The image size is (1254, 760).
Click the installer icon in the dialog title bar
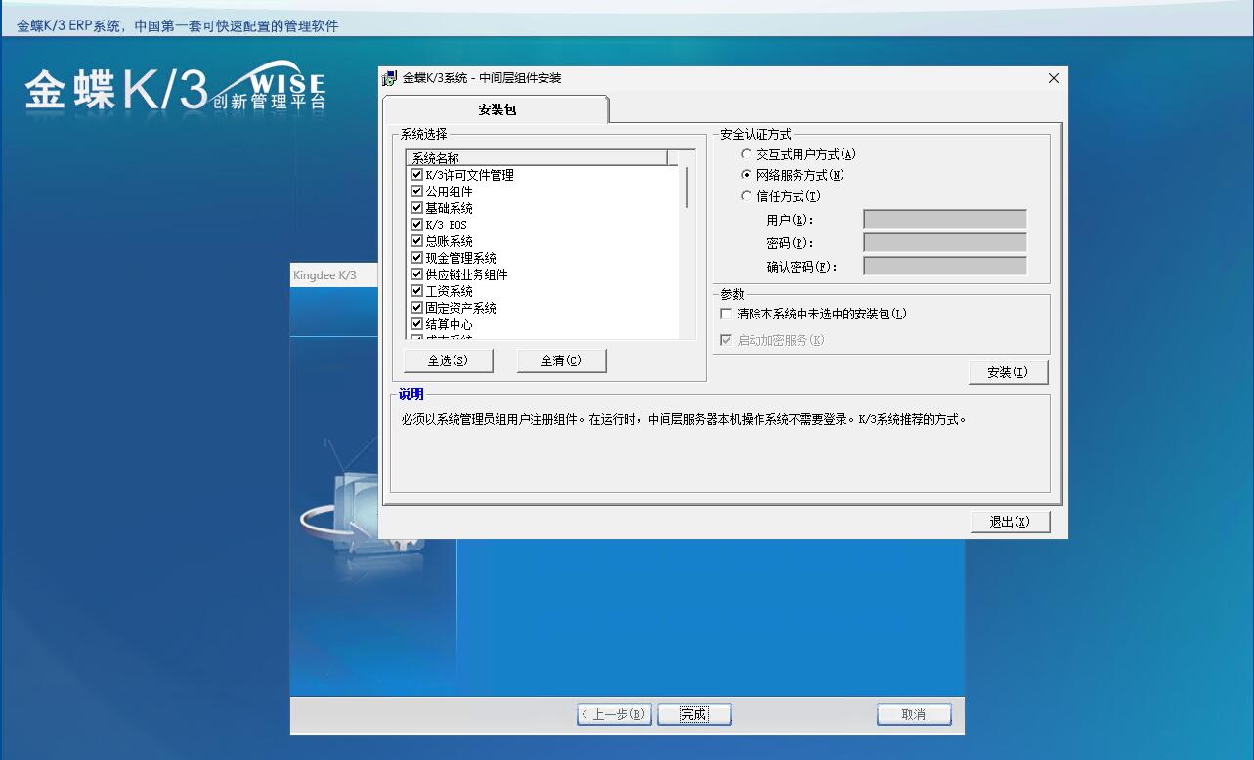pos(390,78)
